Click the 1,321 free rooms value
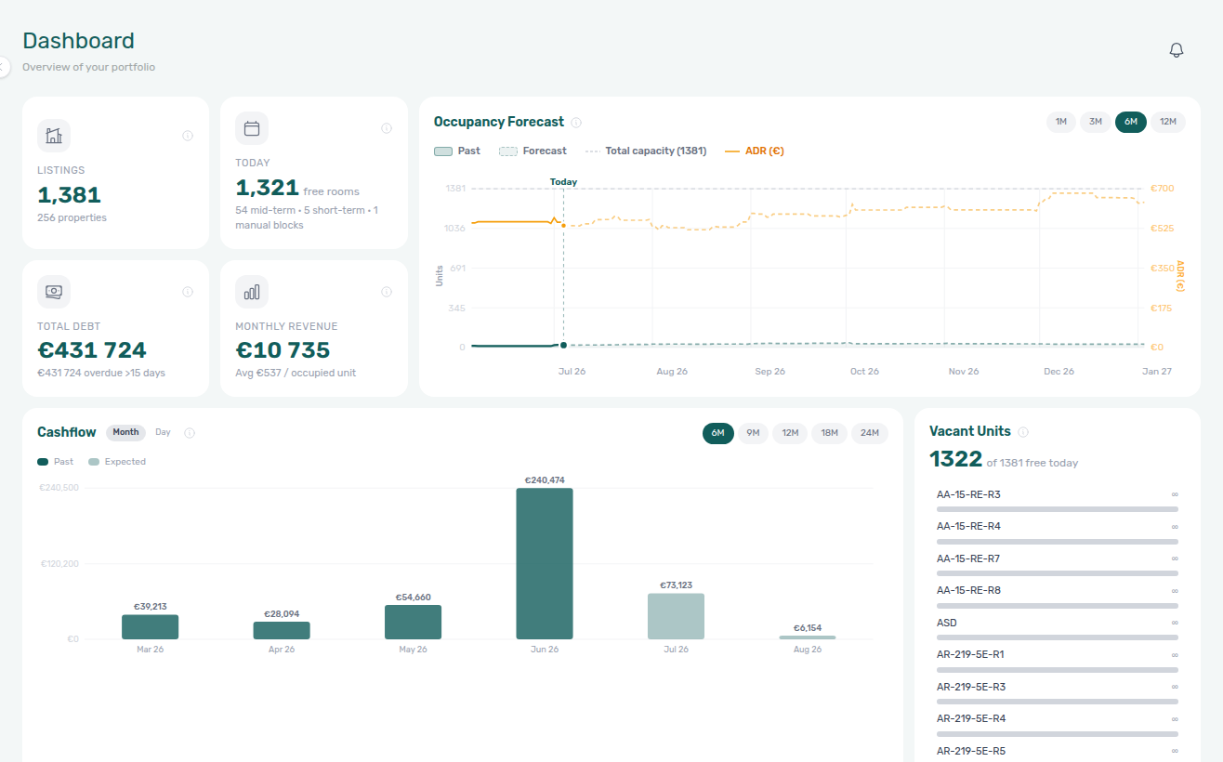1223x762 pixels. (x=267, y=188)
